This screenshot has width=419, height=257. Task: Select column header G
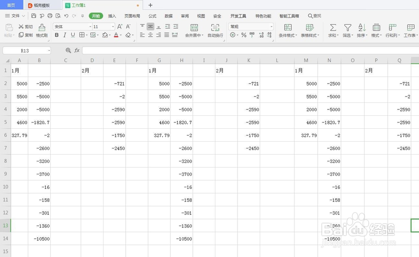159,60
